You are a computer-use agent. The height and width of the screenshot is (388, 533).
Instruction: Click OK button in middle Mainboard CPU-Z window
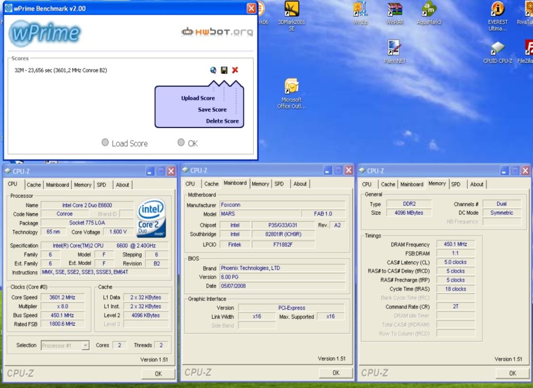[336, 373]
